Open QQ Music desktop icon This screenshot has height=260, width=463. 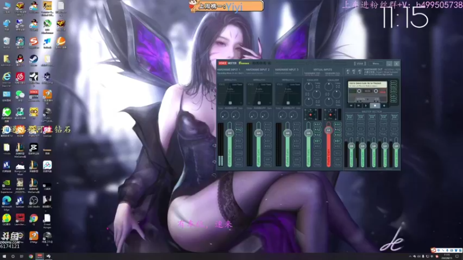(x=6, y=220)
